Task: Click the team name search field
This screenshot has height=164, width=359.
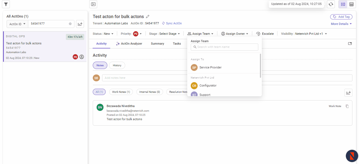Action: (x=225, y=47)
